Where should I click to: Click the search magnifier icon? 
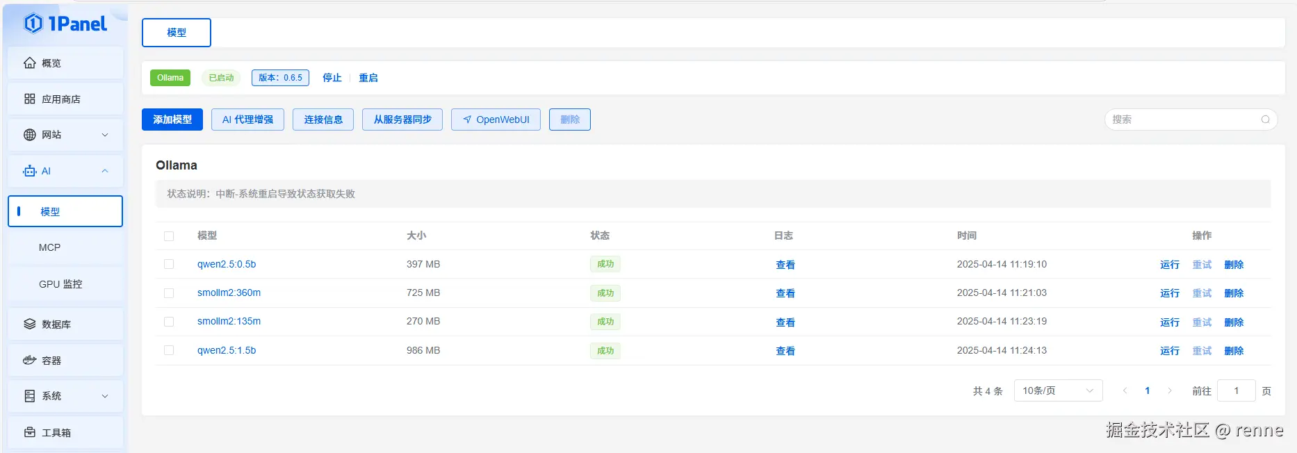coord(1265,120)
